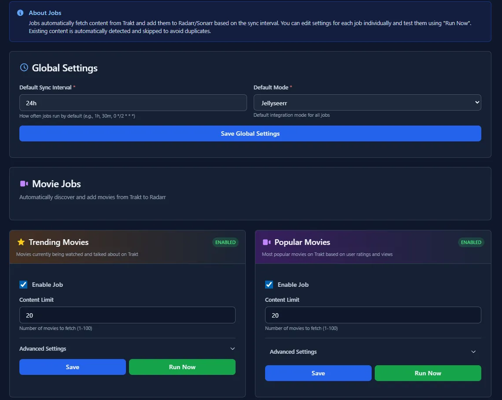The width and height of the screenshot is (502, 400).
Task: Open the Default Mode dropdown showing Jellyseerr
Action: tap(367, 103)
